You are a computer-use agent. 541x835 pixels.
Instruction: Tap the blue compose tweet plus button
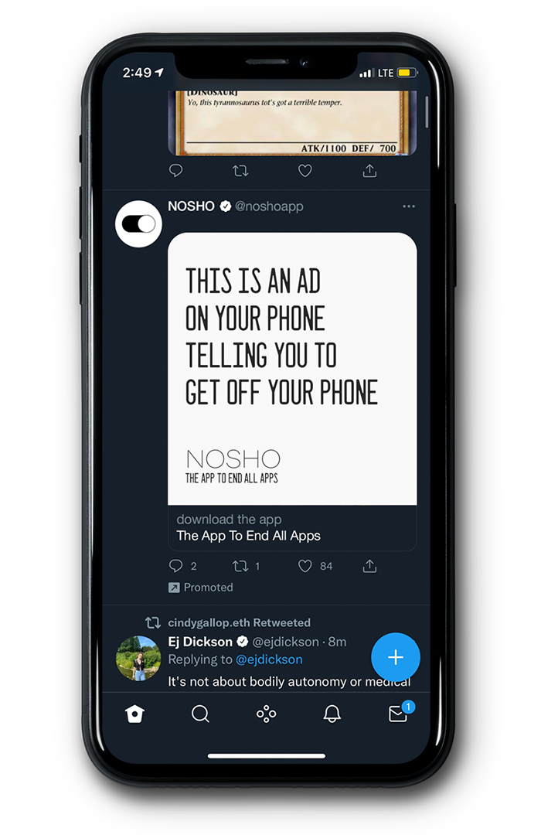pyautogui.click(x=395, y=657)
